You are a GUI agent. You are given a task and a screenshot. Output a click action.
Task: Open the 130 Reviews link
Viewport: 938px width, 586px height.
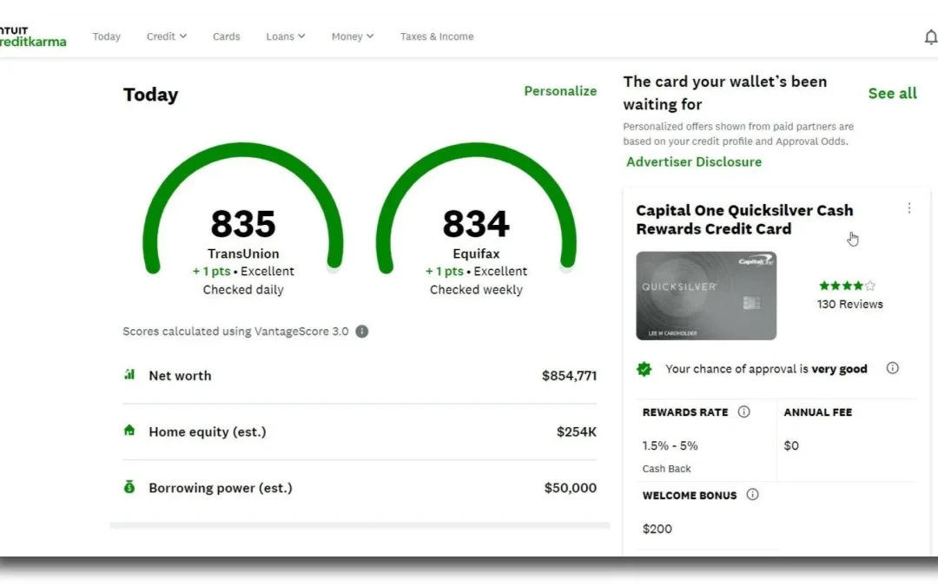[849, 304]
